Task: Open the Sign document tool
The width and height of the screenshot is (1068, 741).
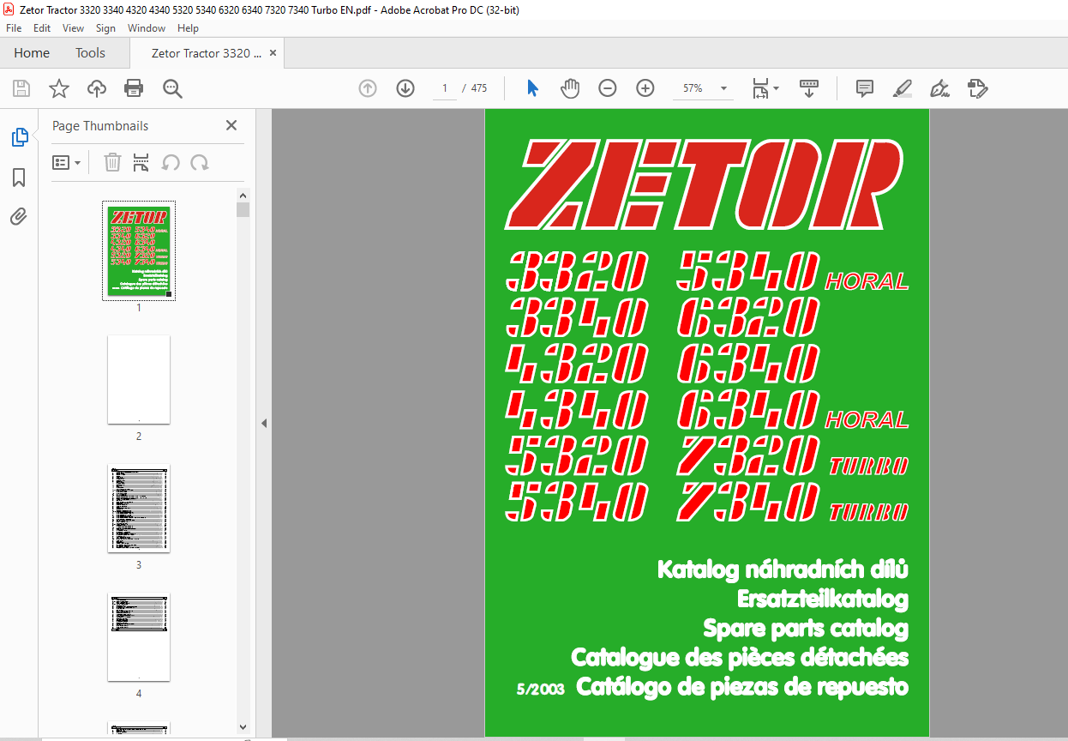Action: coord(940,88)
